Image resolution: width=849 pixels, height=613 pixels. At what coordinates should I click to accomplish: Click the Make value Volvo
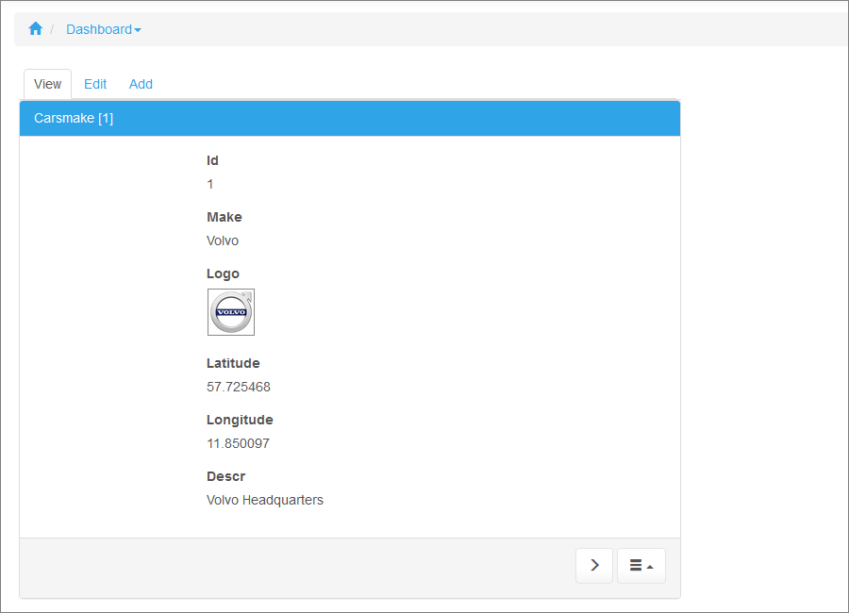click(222, 240)
